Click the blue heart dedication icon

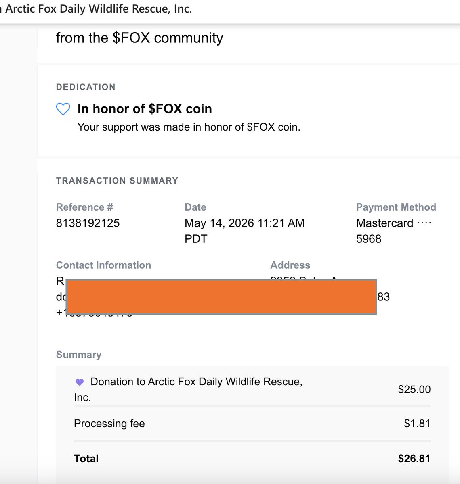(63, 109)
